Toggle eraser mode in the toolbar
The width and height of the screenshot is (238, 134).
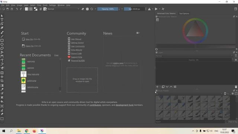83,9
